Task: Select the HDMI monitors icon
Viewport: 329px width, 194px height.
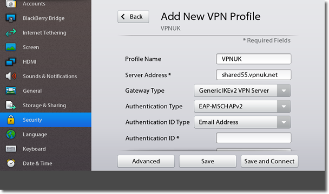Action: pos(11,61)
